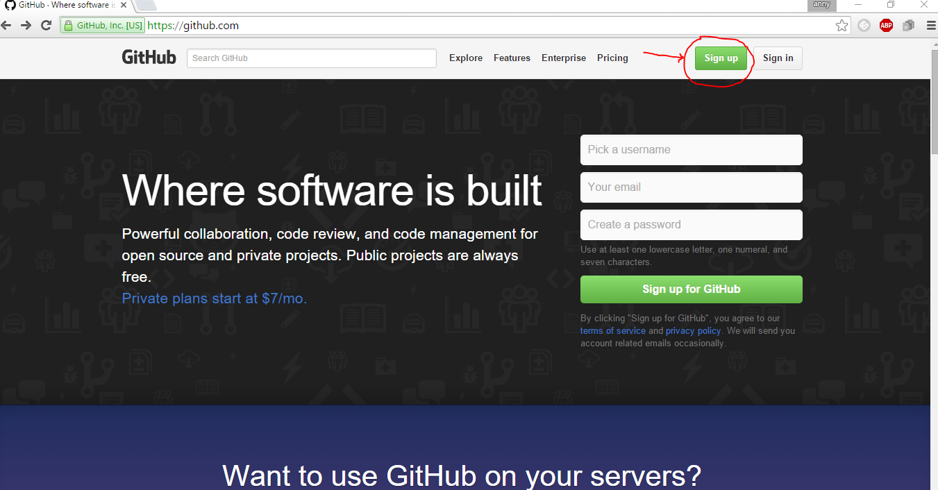938x490 pixels.
Task: Submit with Sign up for GitHub
Action: coord(691,289)
